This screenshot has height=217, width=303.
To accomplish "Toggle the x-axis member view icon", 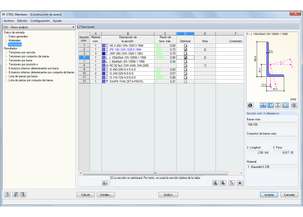I will click(263, 105).
